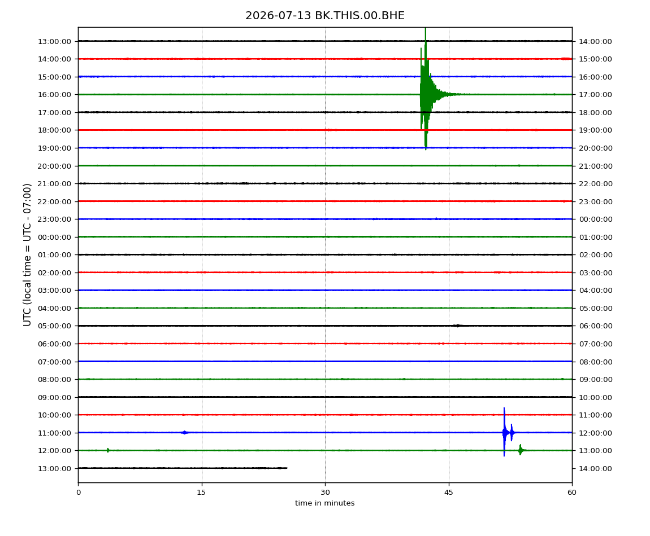Click the 13:00:00 label at top left
The width and height of the screenshot is (650, 536).
(x=54, y=41)
